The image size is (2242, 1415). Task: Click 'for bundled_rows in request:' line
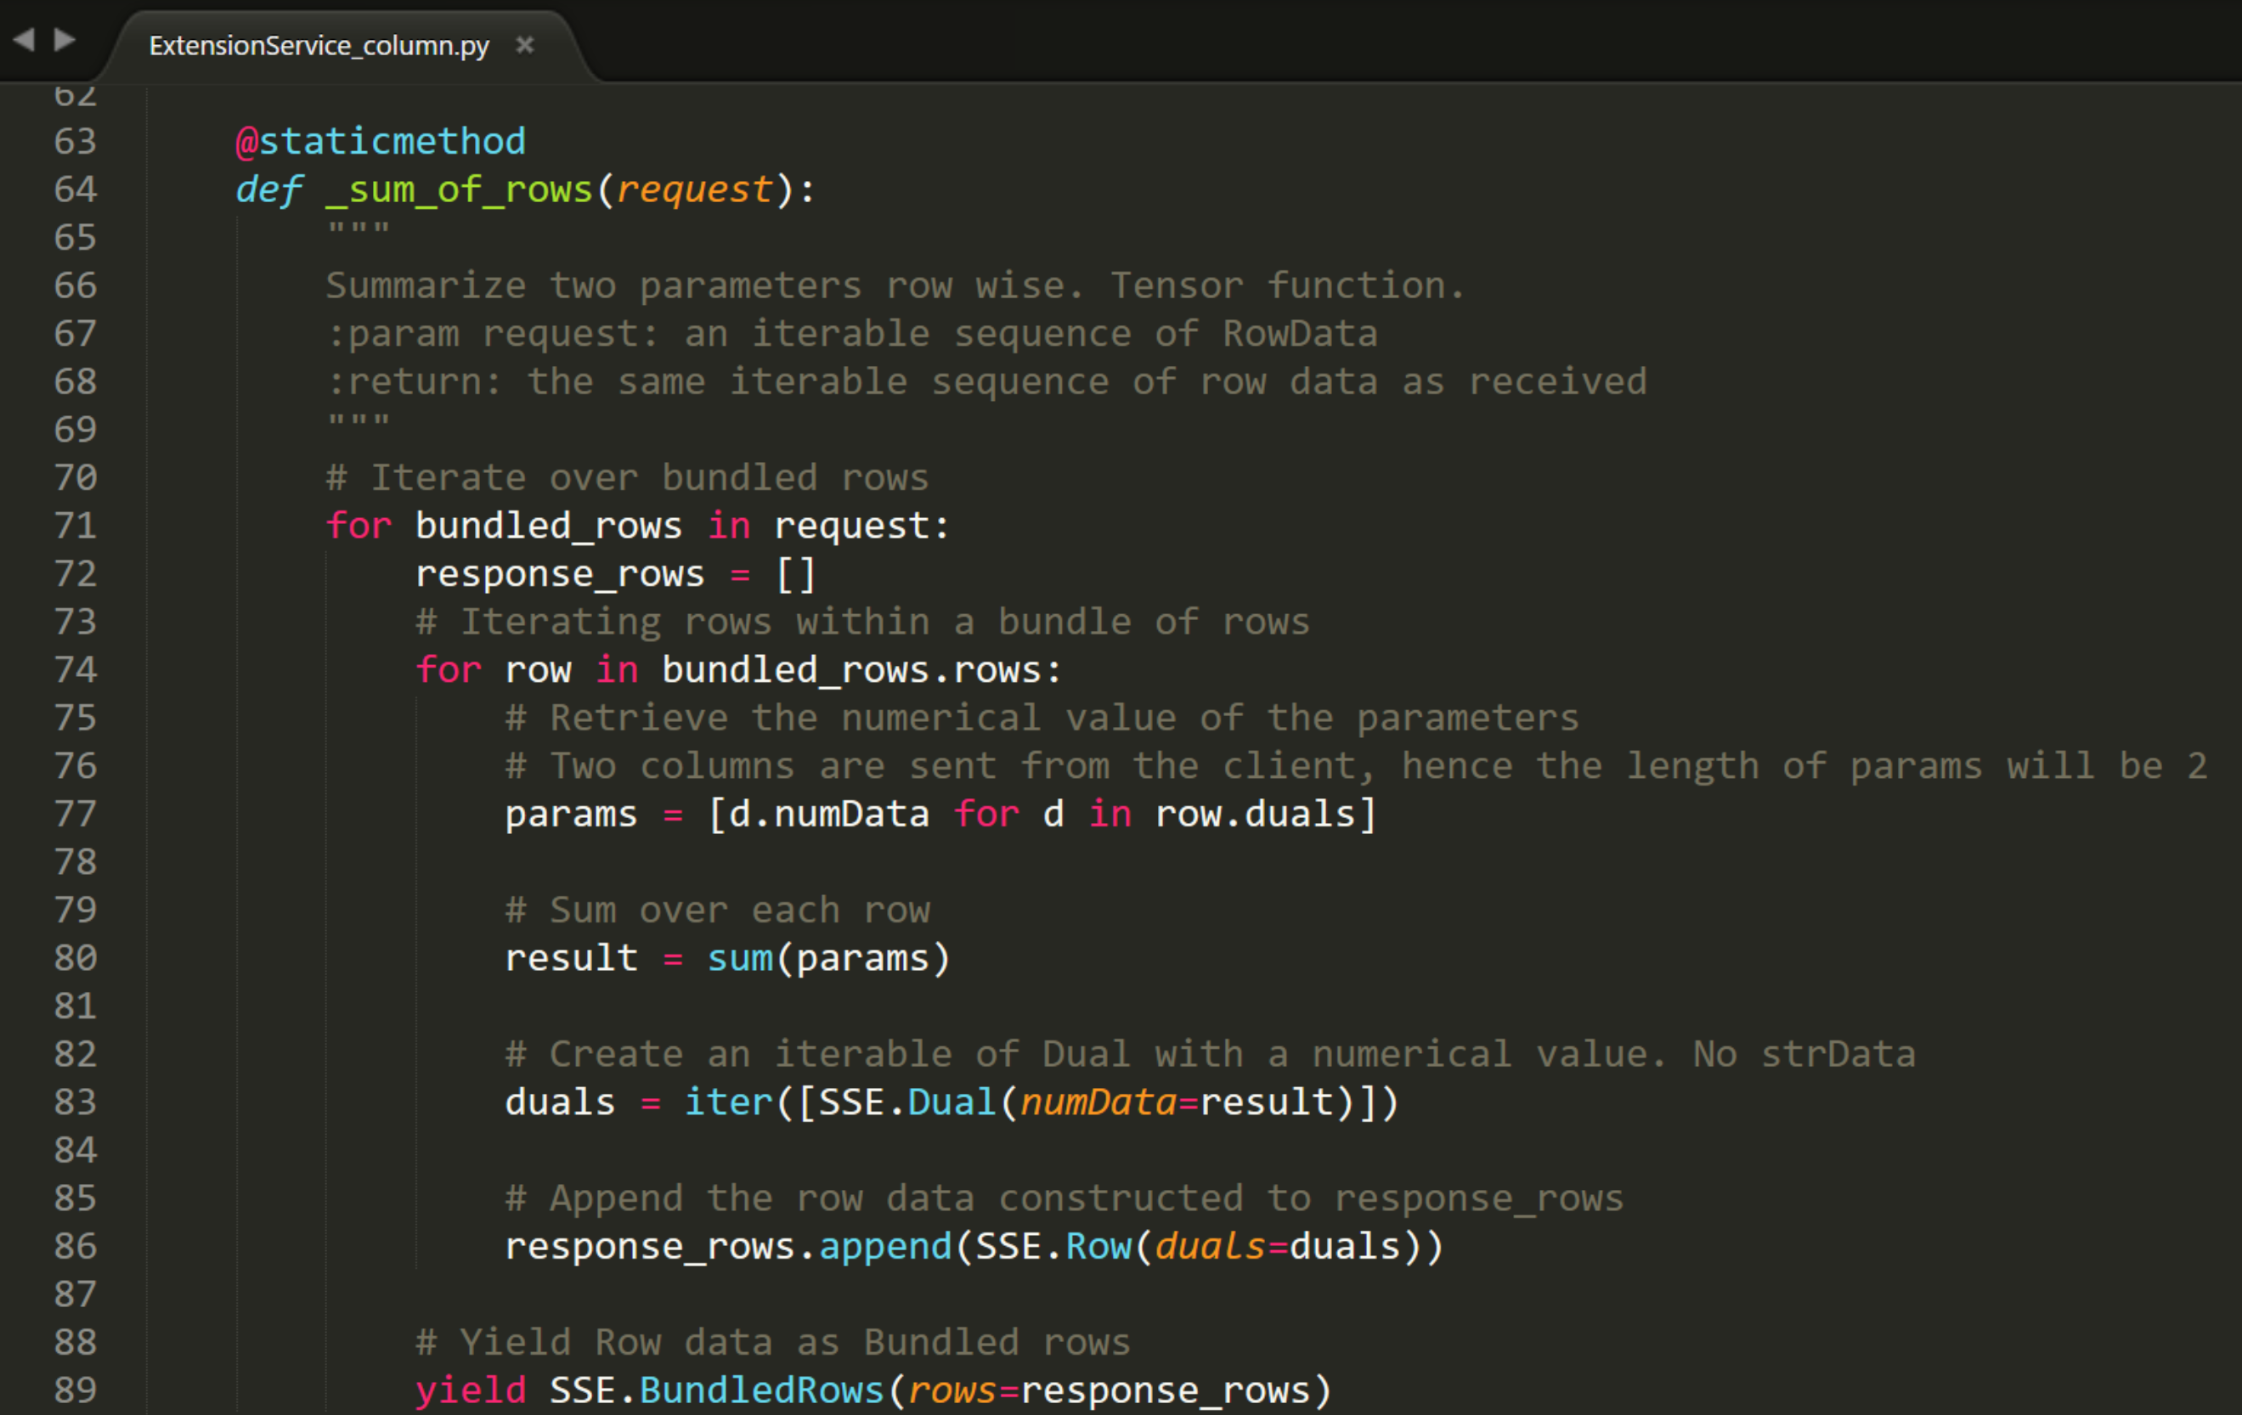pos(638,526)
